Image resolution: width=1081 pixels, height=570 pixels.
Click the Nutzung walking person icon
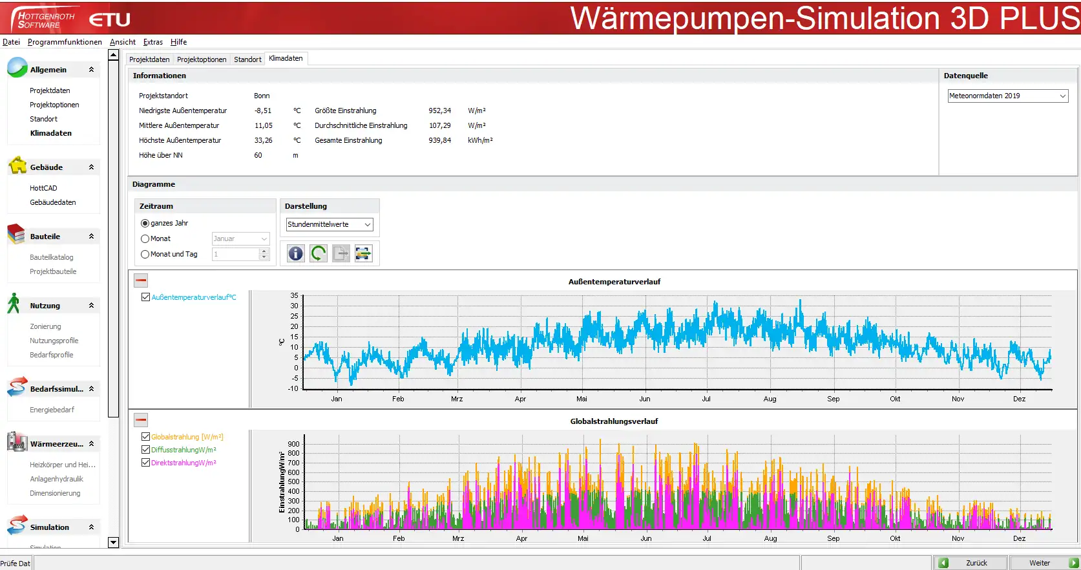[x=14, y=304]
